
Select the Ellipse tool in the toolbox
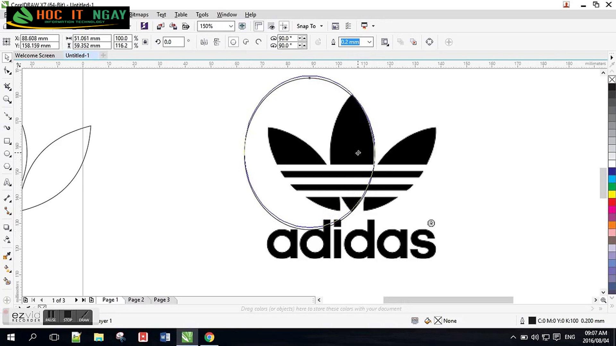[x=7, y=154]
